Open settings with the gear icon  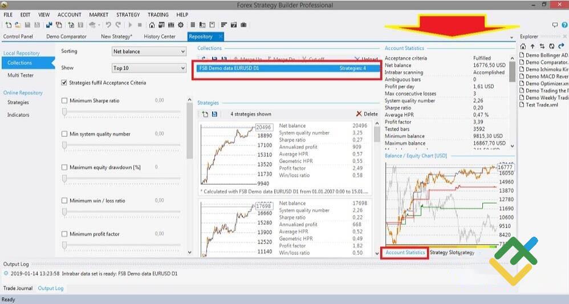[x=181, y=25]
